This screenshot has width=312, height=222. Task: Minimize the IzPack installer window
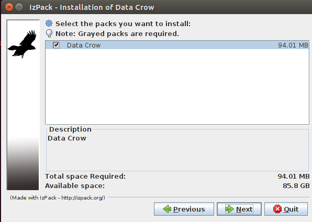(19, 7)
